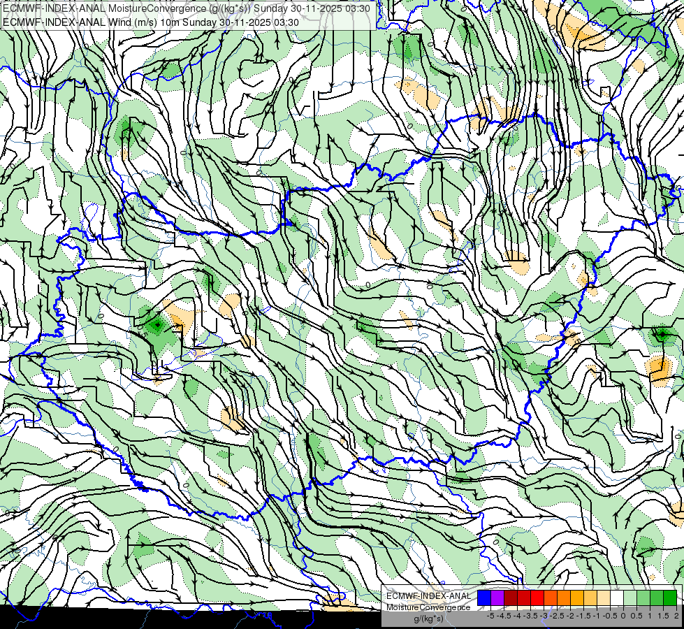Click the ECMWF-INDEX-ANAL label in the legend
The height and width of the screenshot is (629, 684).
pyautogui.click(x=429, y=596)
